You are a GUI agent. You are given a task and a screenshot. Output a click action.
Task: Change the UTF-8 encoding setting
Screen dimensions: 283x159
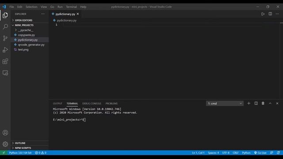226,153
